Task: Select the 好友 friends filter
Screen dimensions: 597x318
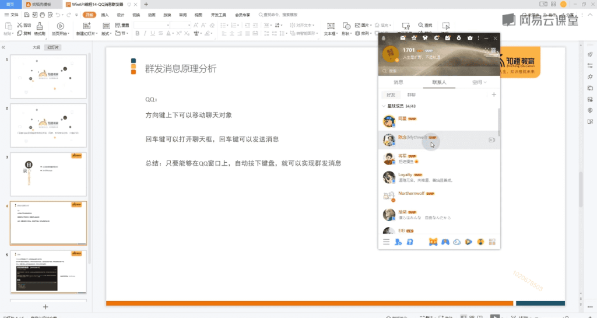Action: (x=391, y=95)
